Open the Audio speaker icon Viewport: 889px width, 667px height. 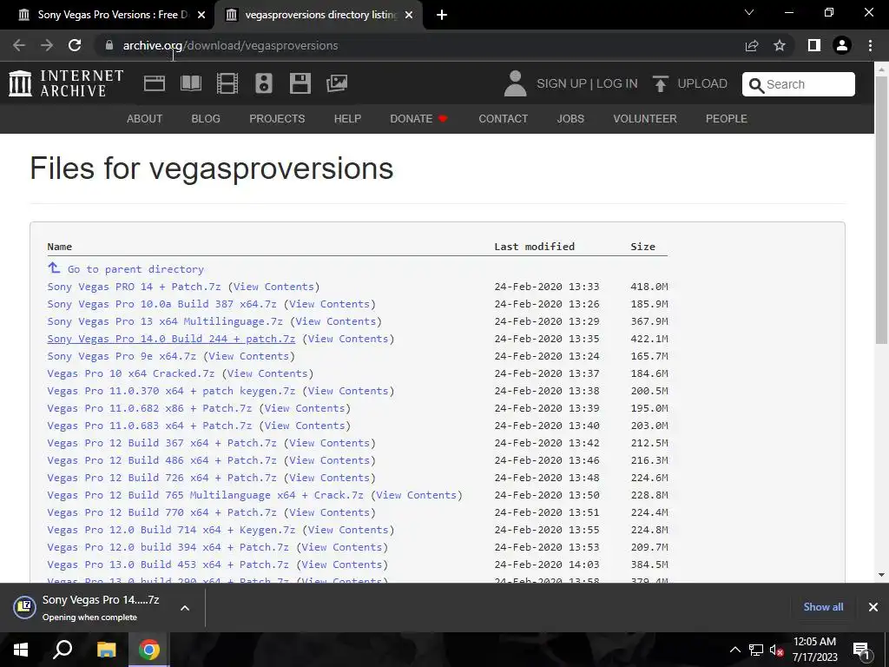[x=264, y=83]
